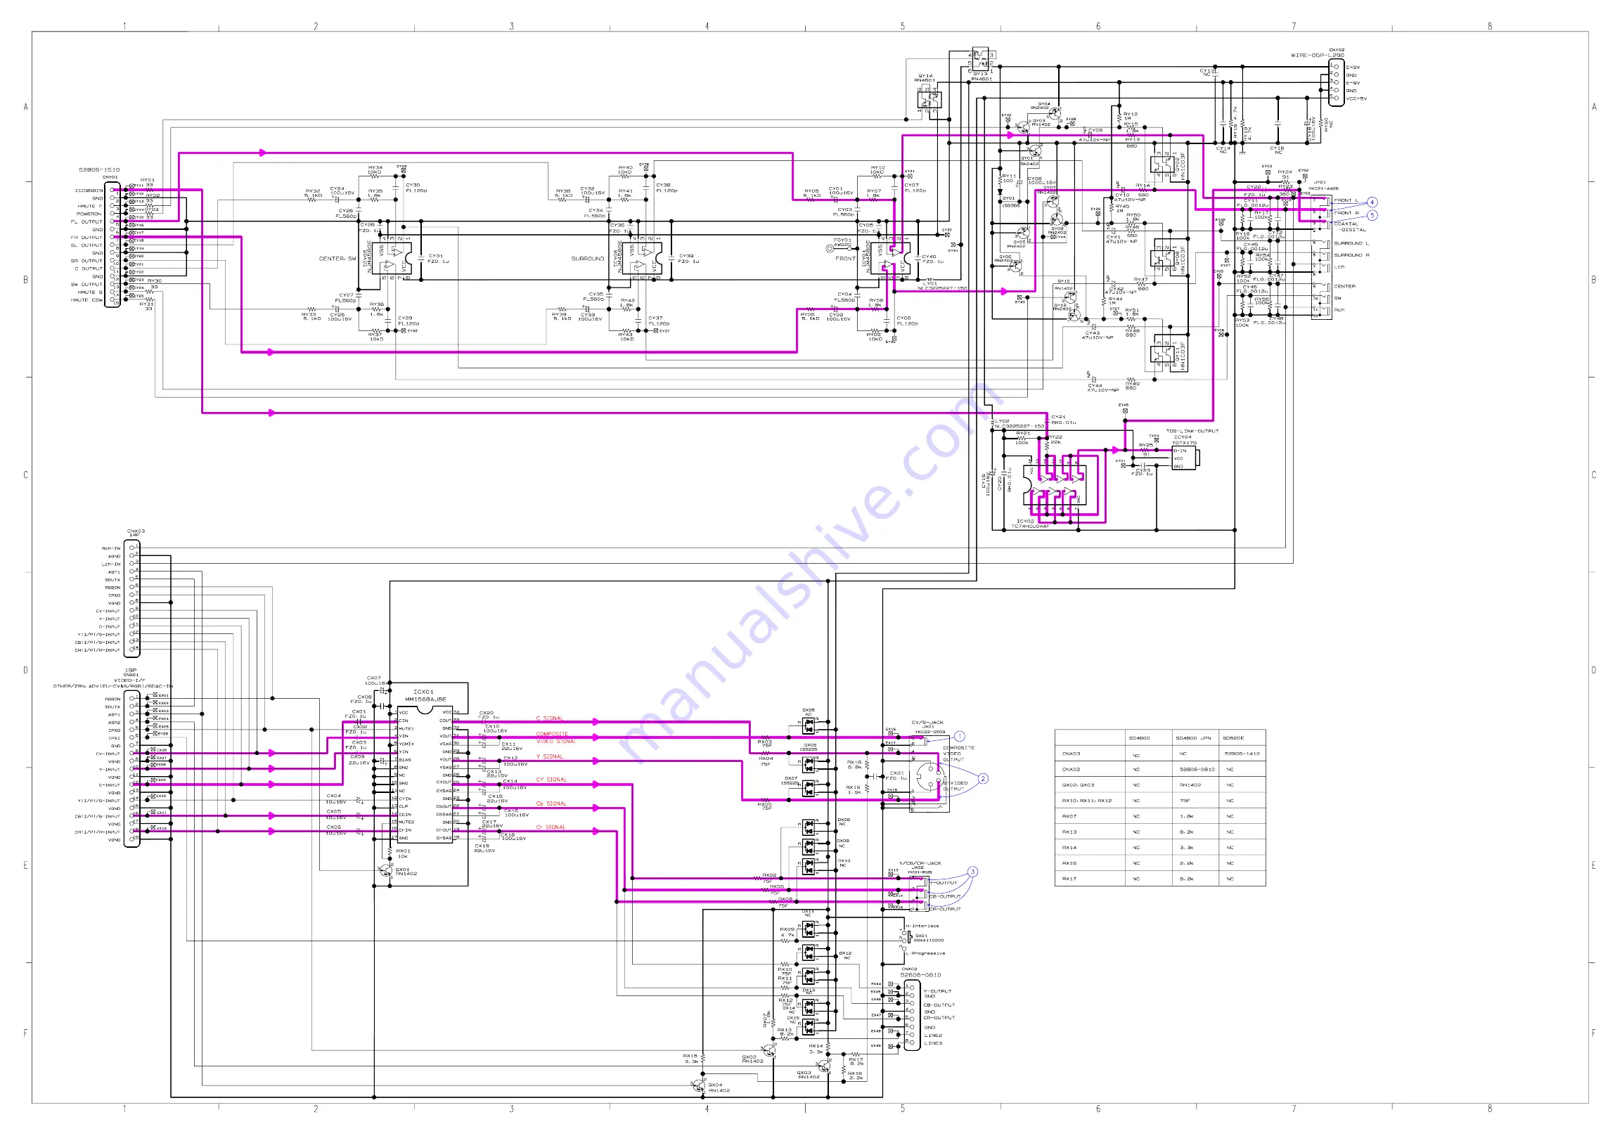This screenshot has height=1136, width=1615.
Task: Click the "CENTER" label on the JY01 jack
Action: (1344, 286)
